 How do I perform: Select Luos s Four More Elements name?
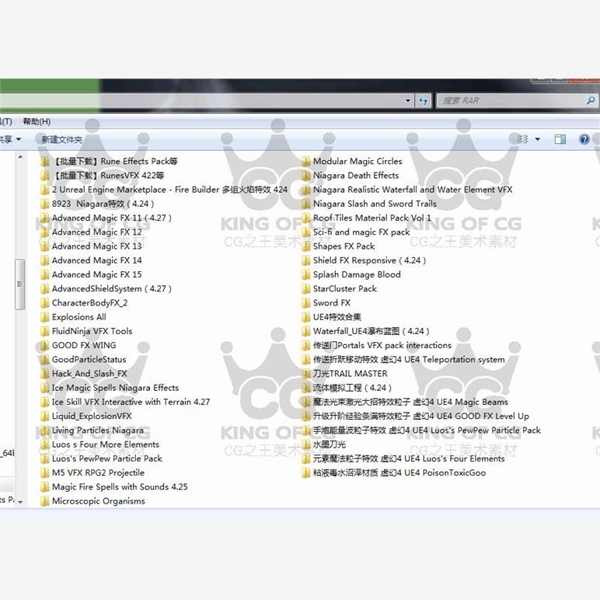tap(106, 445)
